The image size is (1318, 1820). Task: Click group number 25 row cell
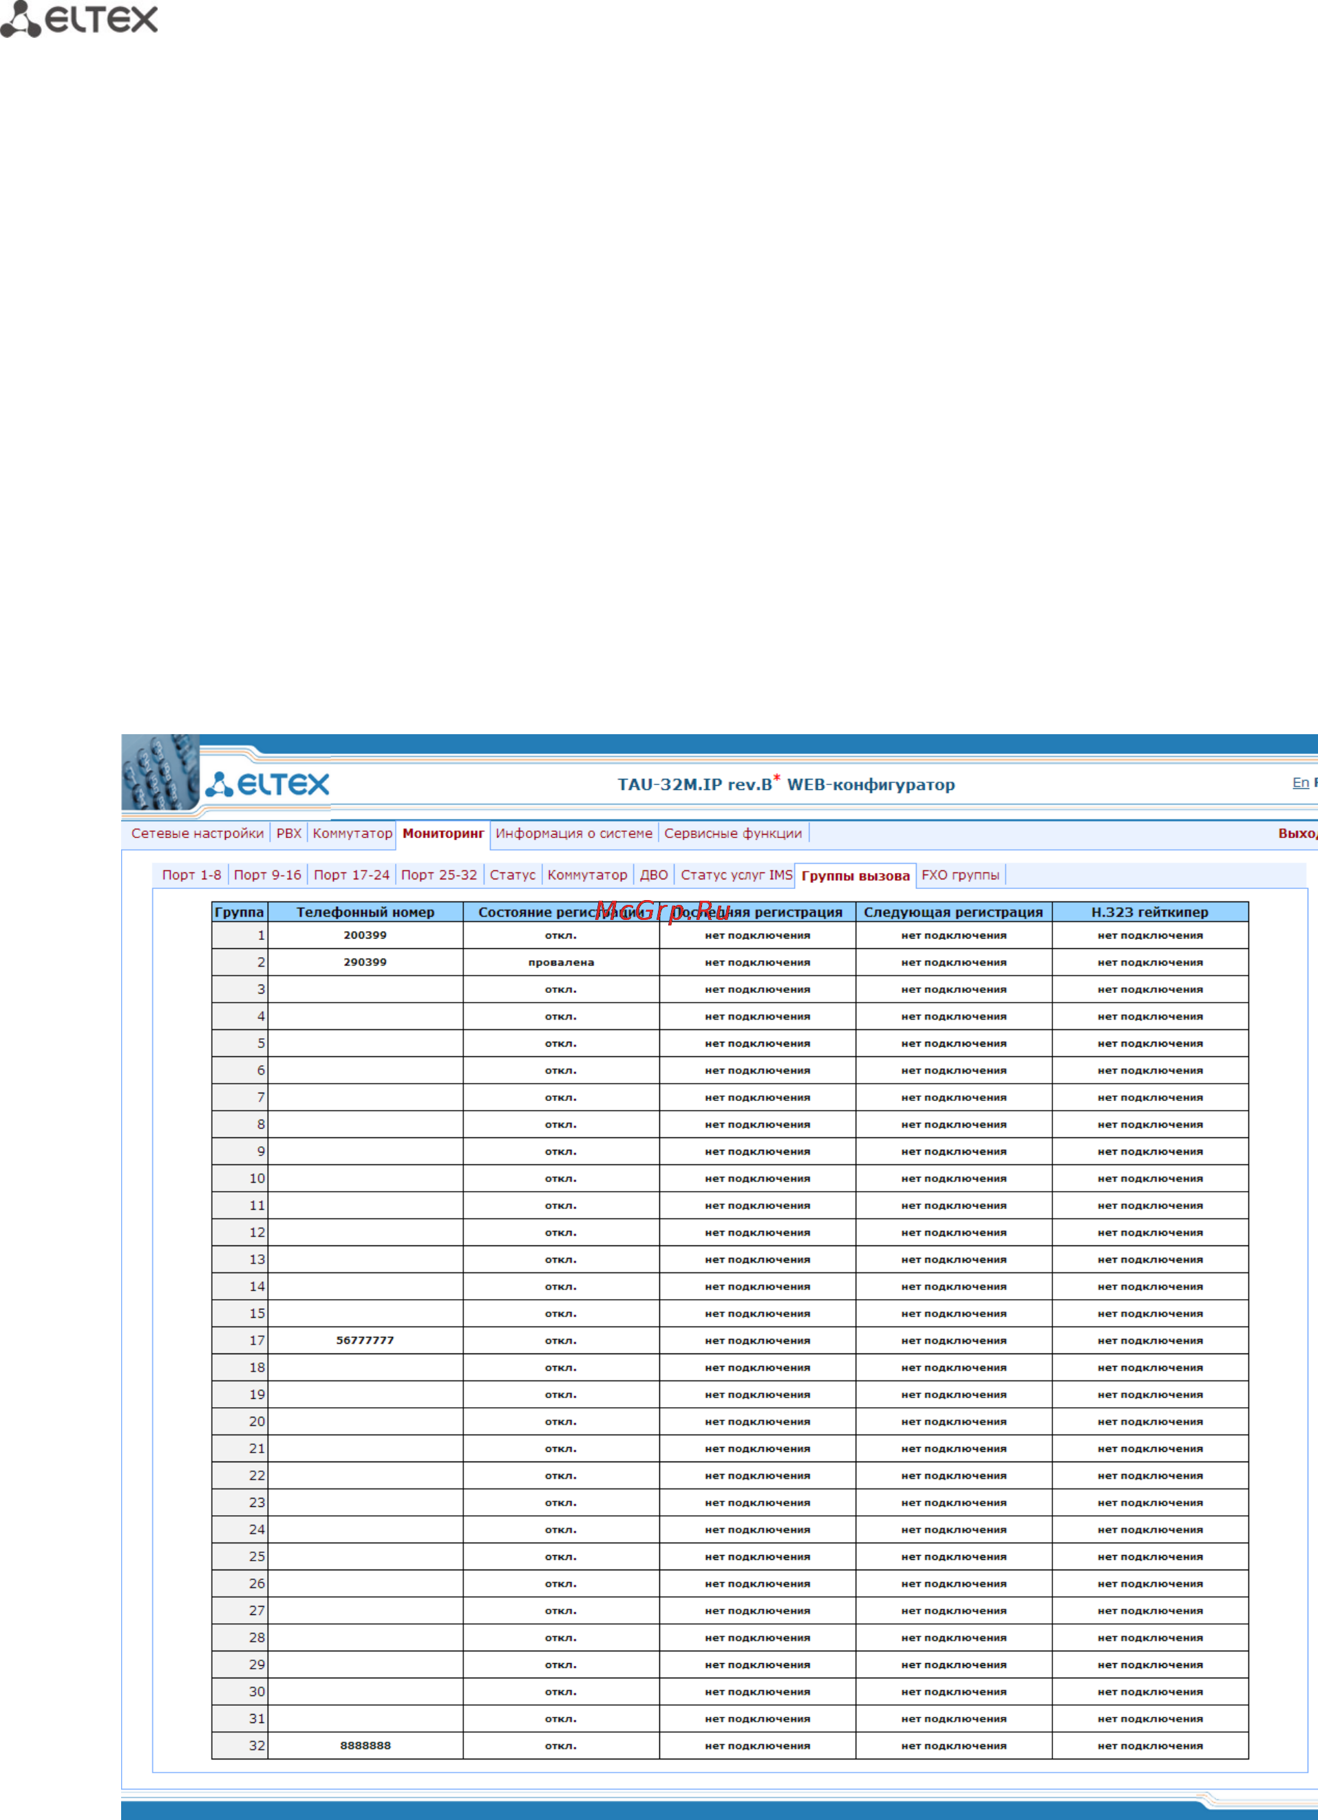240,1556
